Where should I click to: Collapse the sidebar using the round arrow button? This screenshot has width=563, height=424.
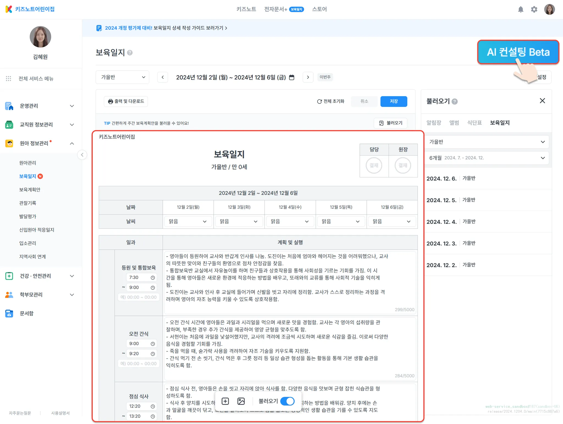click(x=82, y=155)
